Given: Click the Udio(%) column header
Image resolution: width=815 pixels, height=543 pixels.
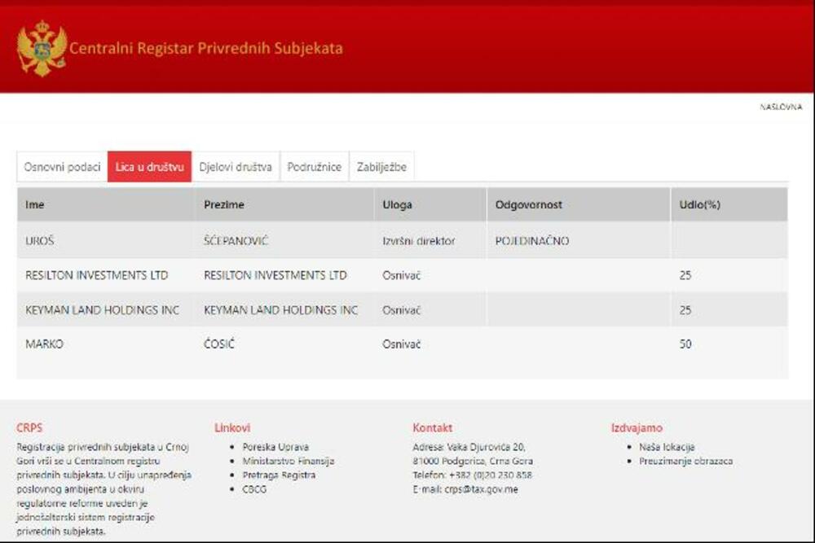Looking at the screenshot, I should (699, 205).
